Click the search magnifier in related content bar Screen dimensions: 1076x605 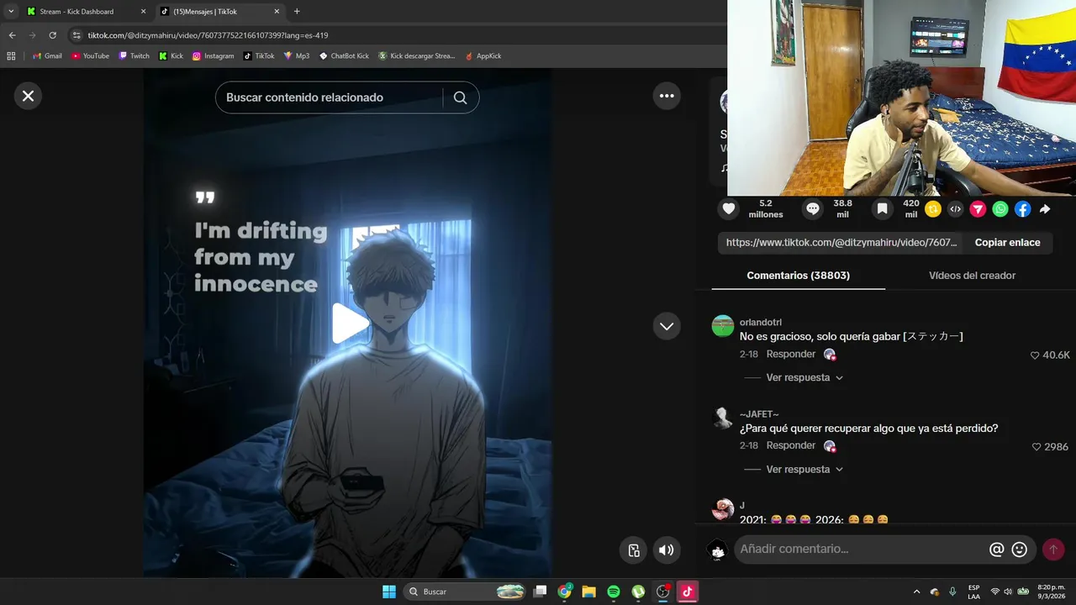coord(460,97)
